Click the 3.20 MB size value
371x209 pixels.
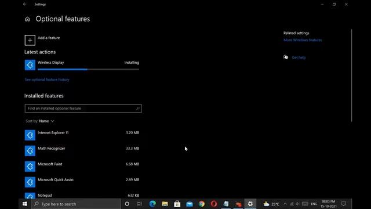click(133, 133)
